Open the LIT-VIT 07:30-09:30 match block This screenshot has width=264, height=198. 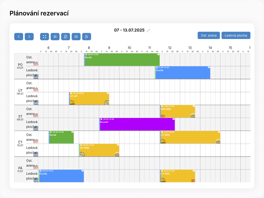click(x=89, y=99)
